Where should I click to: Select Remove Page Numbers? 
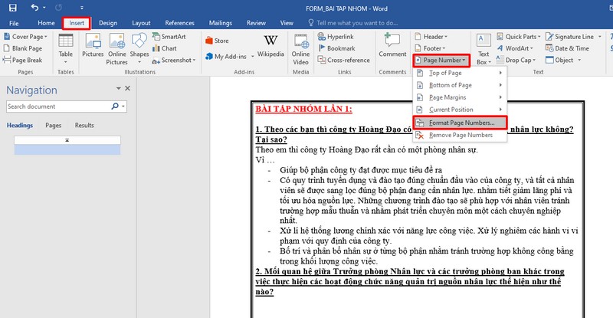click(460, 135)
